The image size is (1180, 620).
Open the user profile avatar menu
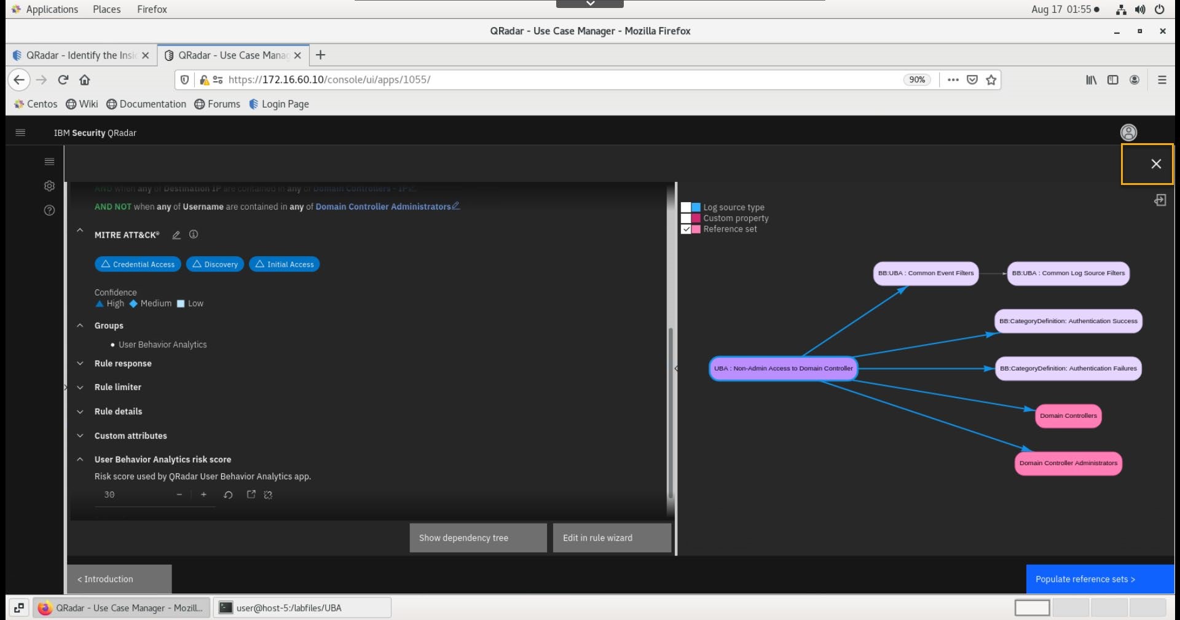coord(1128,133)
